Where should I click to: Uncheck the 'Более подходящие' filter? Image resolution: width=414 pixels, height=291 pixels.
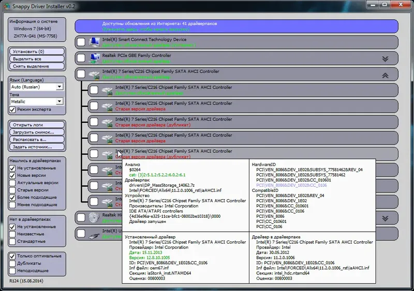pyautogui.click(x=12, y=197)
